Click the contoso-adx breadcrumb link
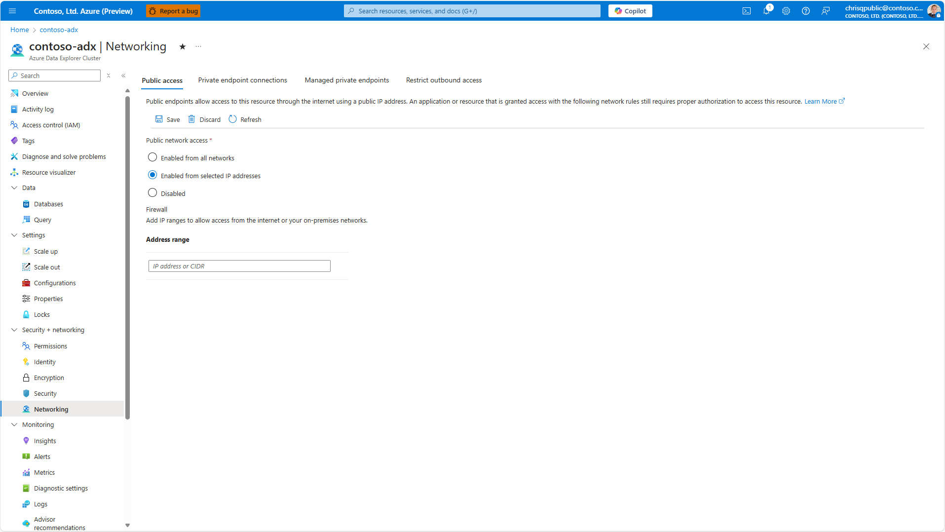Viewport: 945px width, 532px height. pos(59,30)
